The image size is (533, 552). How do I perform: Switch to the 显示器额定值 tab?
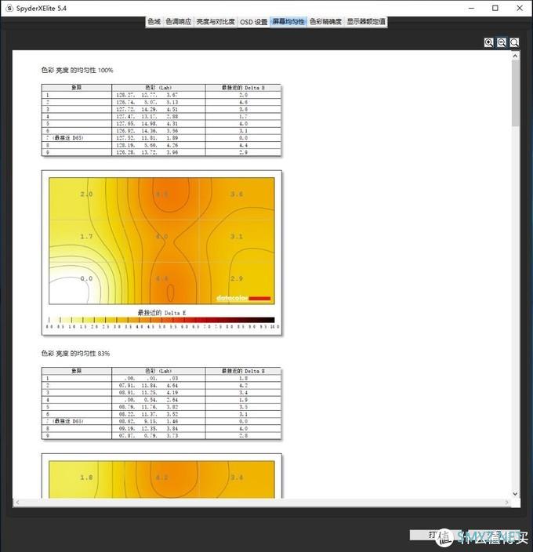tap(366, 22)
